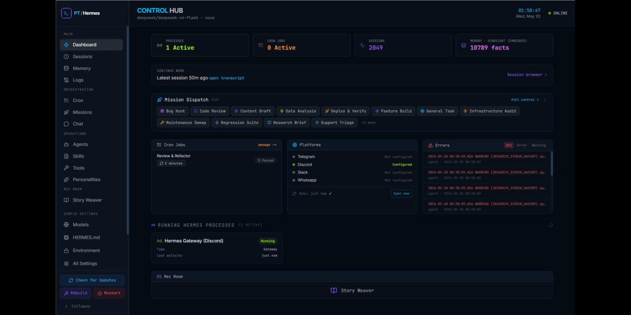The width and height of the screenshot is (631, 315).
Task: Refresh the Running Hermes Processes list
Action: pyautogui.click(x=551, y=225)
